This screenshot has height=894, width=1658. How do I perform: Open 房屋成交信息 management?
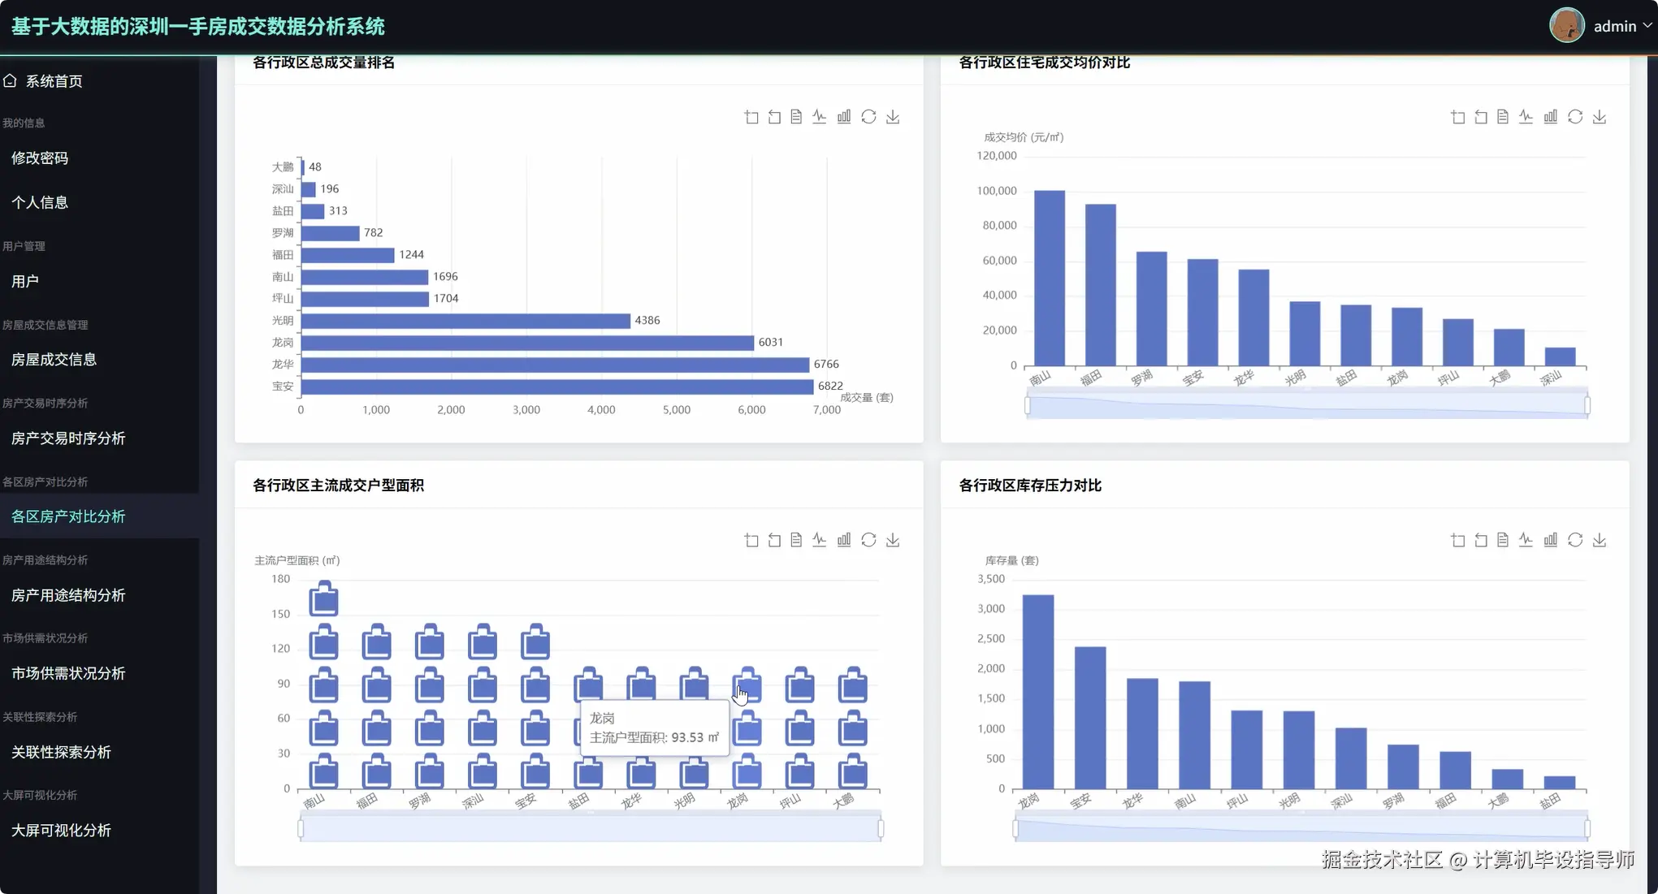coord(54,360)
